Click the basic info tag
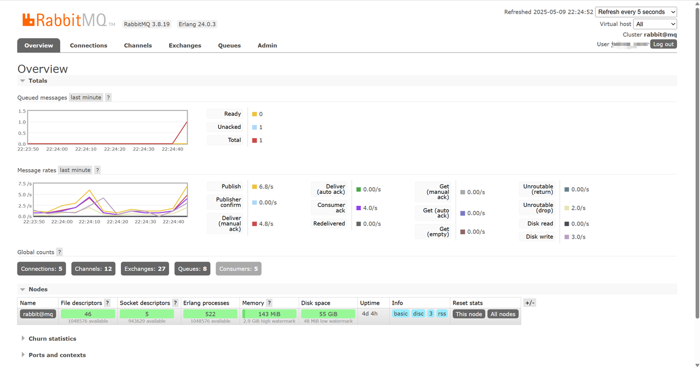 click(401, 314)
